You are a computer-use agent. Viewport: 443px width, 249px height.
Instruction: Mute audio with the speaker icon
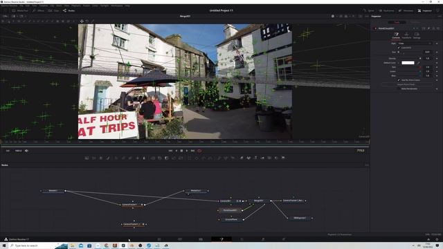point(26,151)
